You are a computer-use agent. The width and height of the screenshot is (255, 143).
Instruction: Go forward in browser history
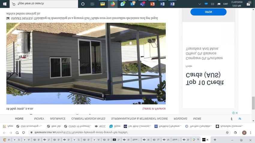[11, 133]
